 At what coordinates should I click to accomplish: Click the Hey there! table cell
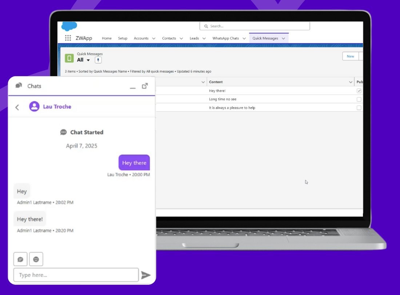[217, 91]
